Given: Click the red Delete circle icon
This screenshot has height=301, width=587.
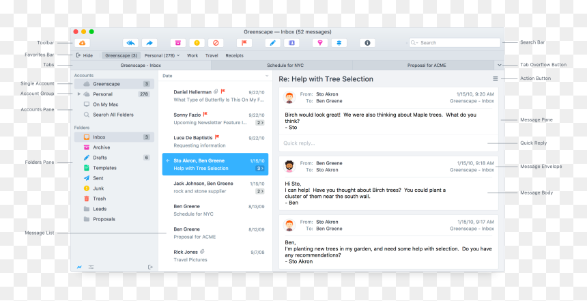Looking at the screenshot, I should [216, 43].
